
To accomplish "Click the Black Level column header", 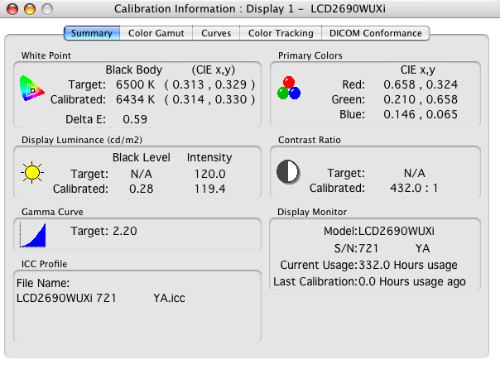I will point(142,157).
